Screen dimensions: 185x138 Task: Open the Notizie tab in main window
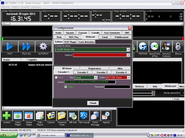139,86
